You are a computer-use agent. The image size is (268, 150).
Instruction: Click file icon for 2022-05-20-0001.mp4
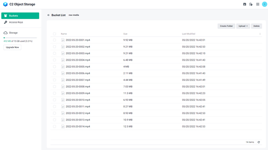coord(63,40)
